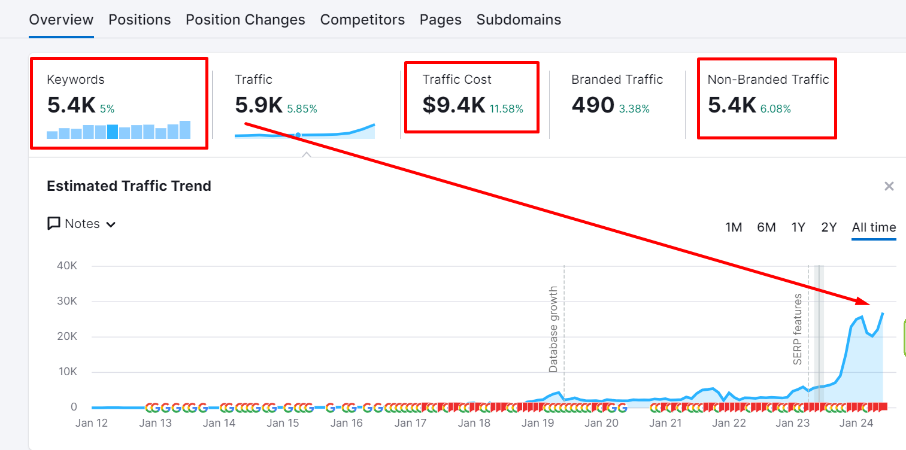Click the Jan 19 axis label
The width and height of the screenshot is (906, 450).
click(538, 423)
